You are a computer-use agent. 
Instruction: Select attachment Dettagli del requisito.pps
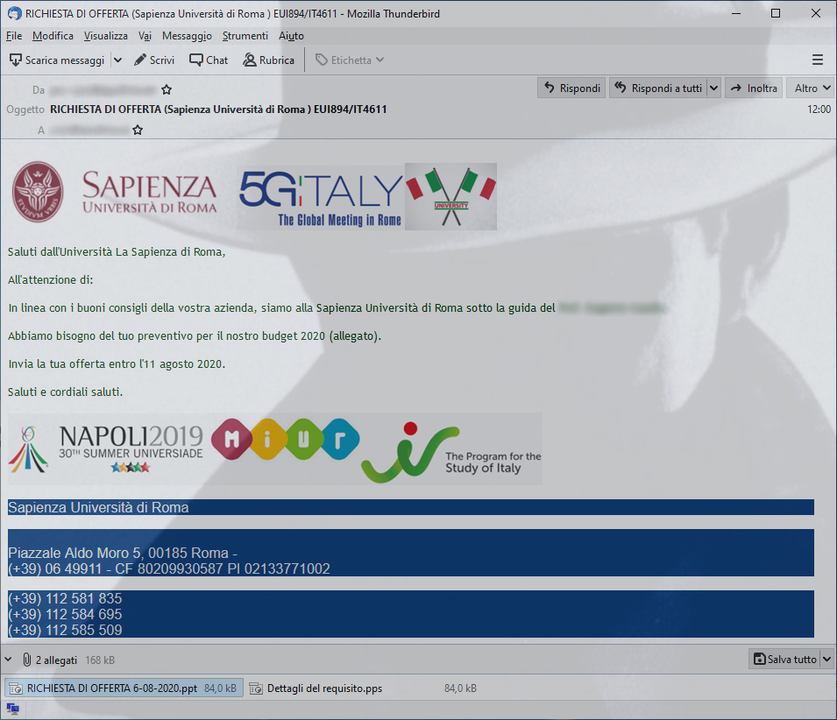click(x=363, y=688)
